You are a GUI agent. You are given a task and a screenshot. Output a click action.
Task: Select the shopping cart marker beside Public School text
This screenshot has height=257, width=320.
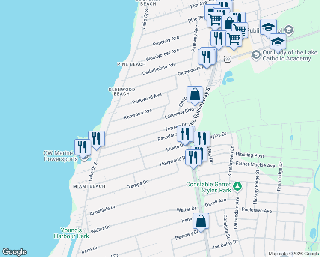coord(241,30)
